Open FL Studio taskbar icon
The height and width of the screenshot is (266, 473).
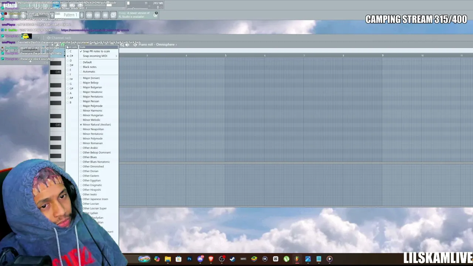[297, 259]
